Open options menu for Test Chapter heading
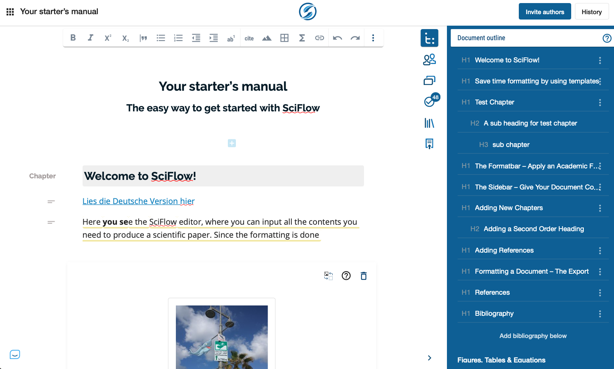 599,102
